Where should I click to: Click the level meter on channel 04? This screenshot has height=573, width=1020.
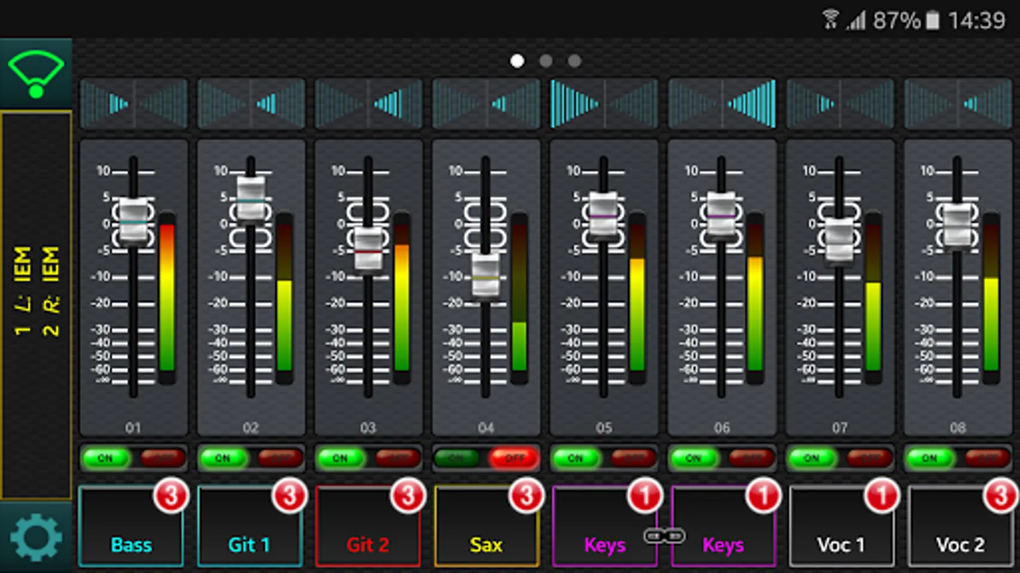coord(520,298)
